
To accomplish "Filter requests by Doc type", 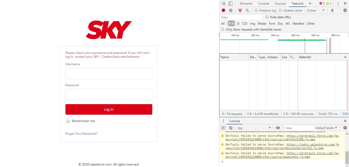I will pyautogui.click(x=280, y=23).
